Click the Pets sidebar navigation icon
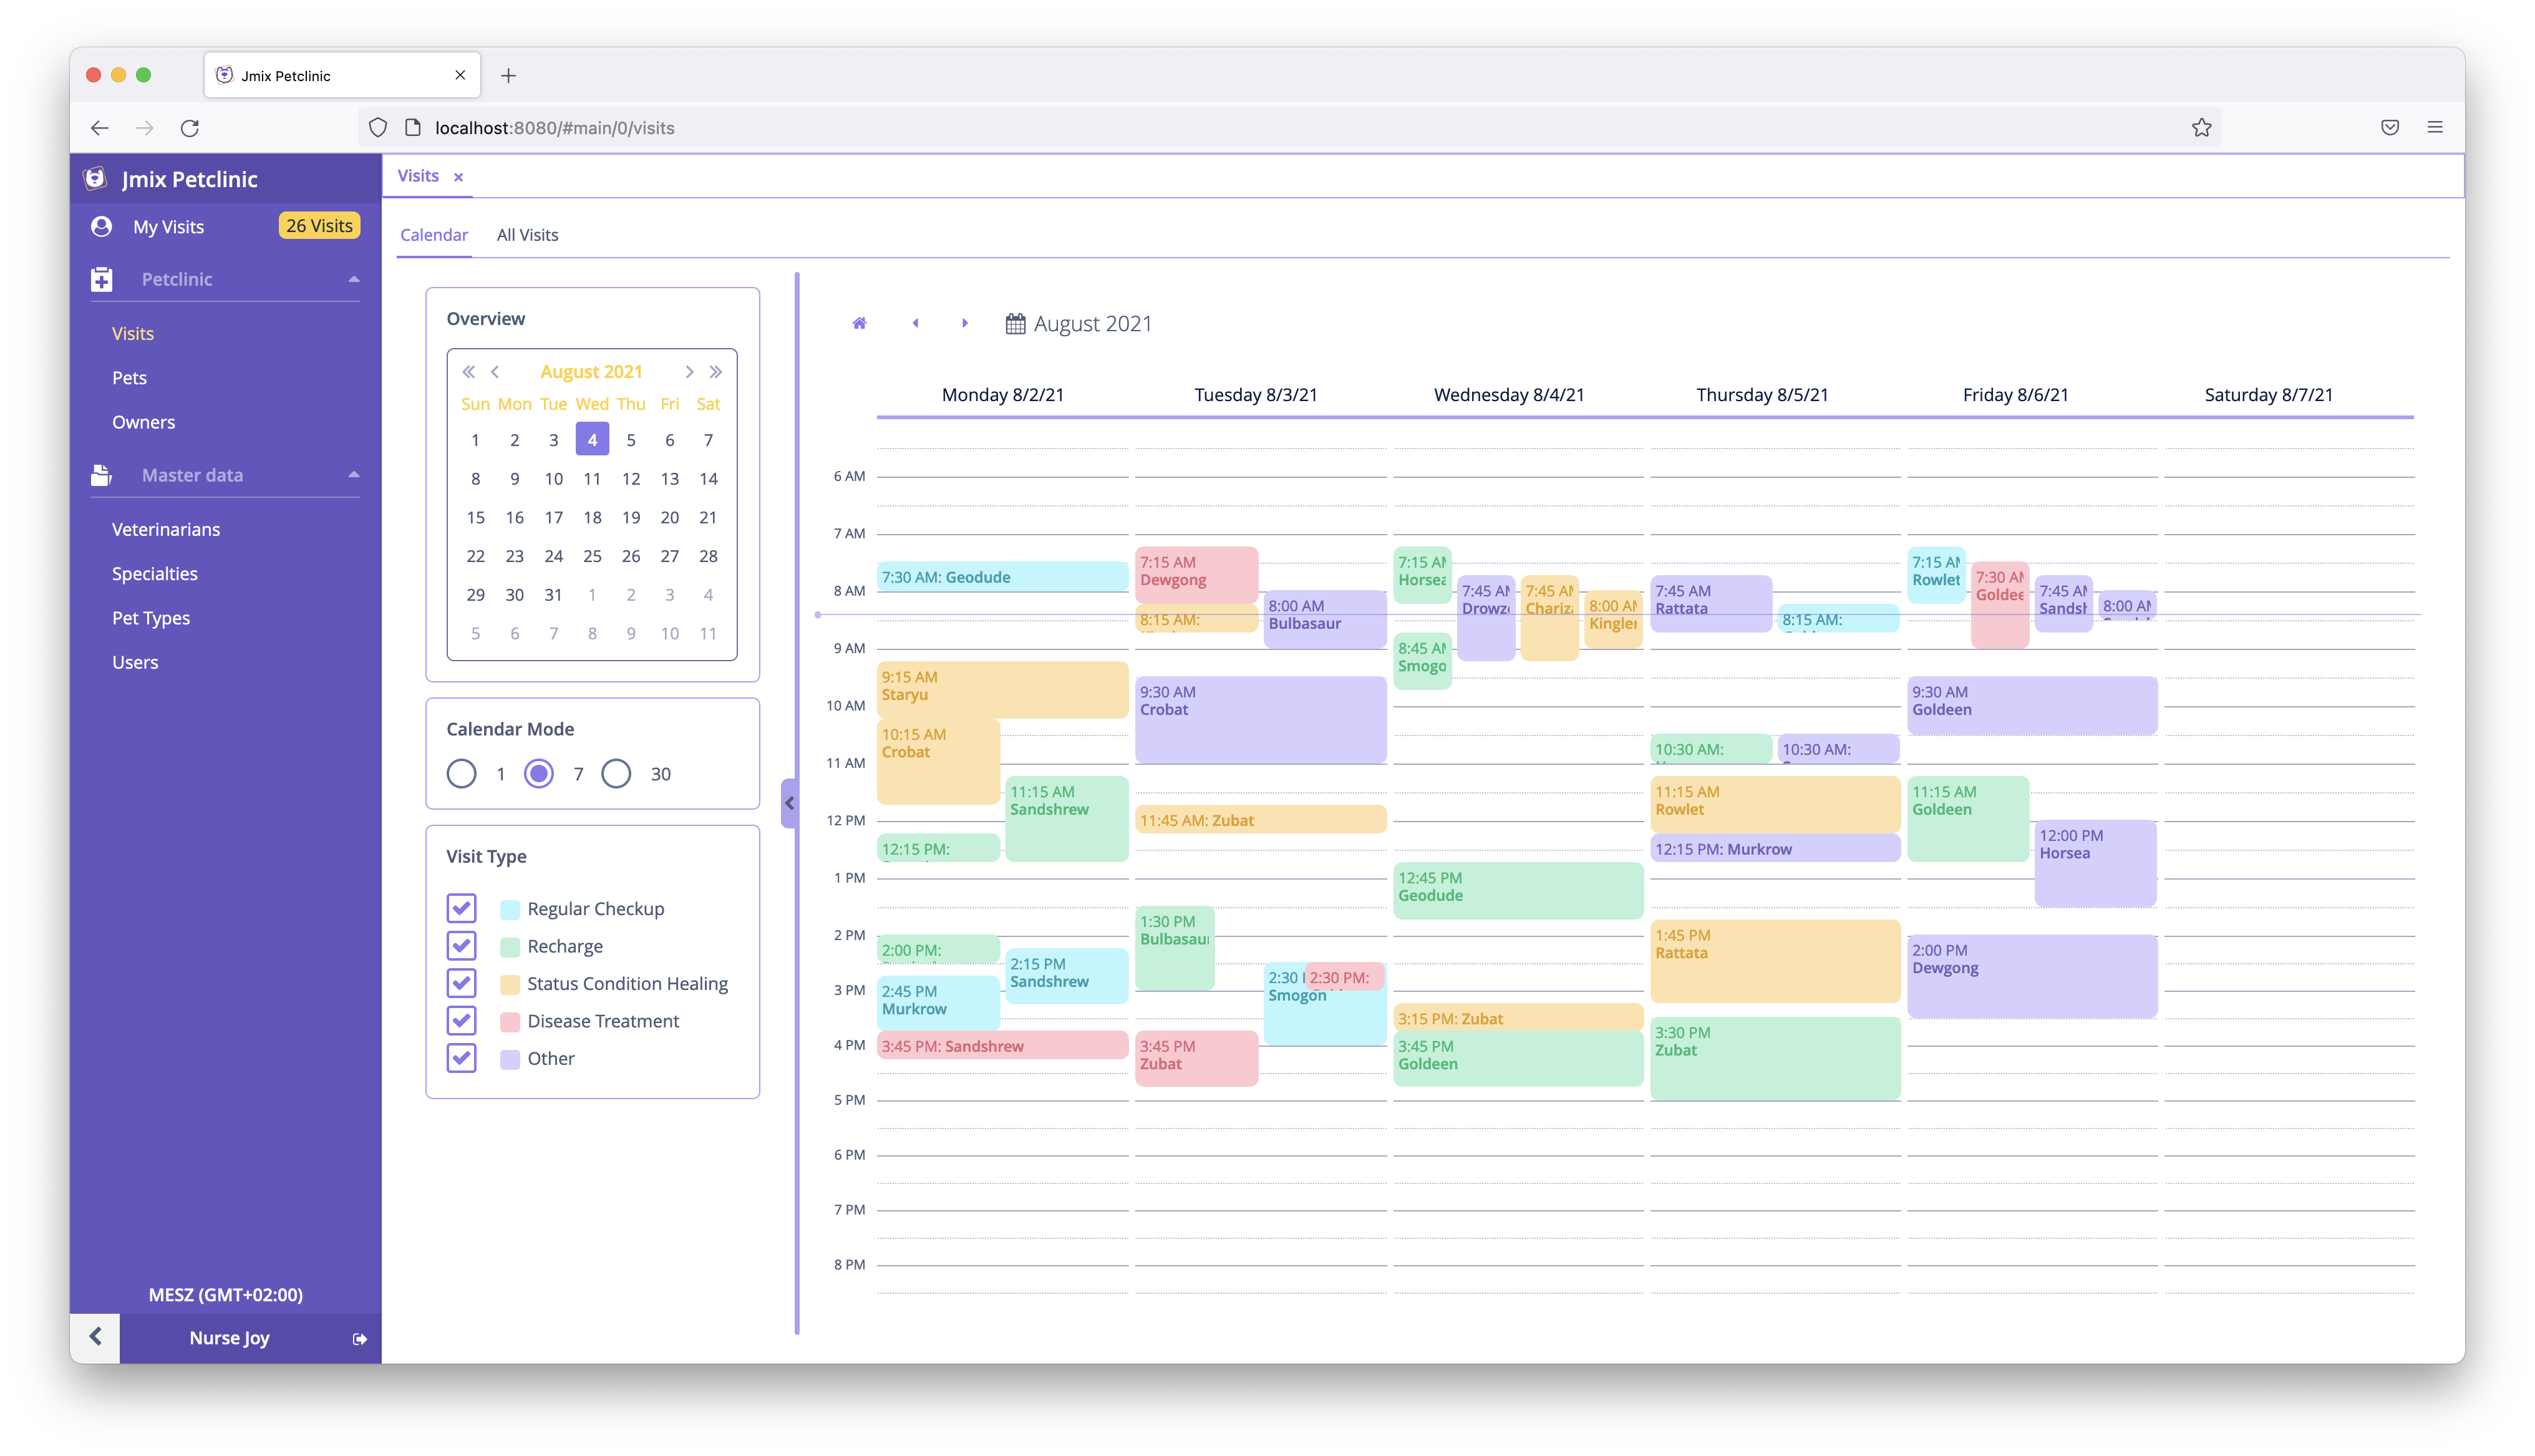2535x1456 pixels. [130, 376]
